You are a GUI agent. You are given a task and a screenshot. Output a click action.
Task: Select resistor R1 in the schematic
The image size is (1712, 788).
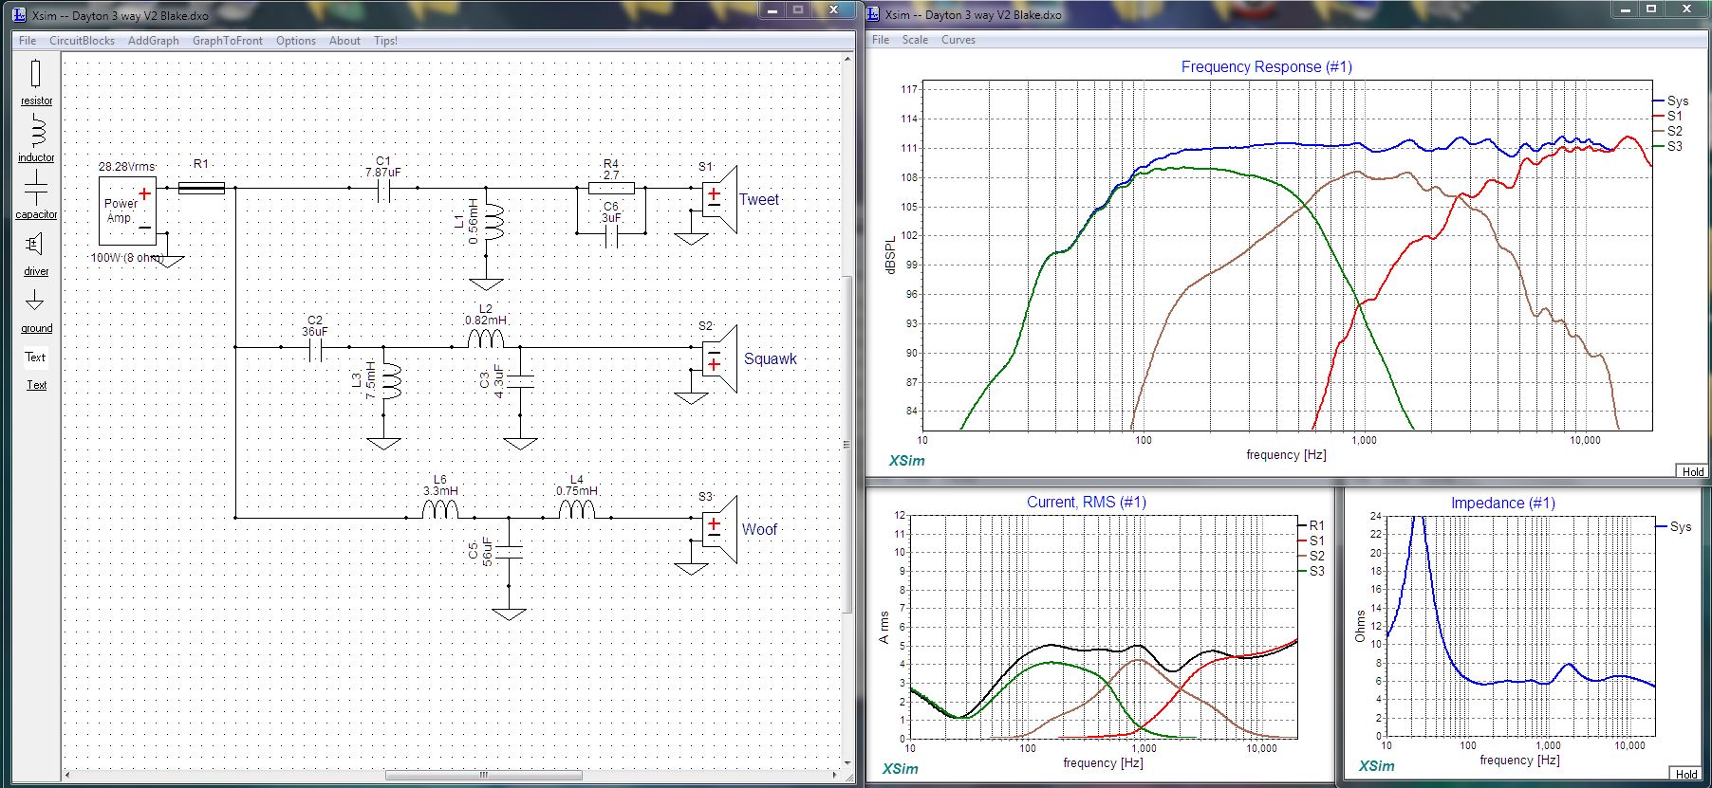click(201, 188)
